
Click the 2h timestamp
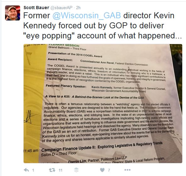pyautogui.click(x=78, y=8)
